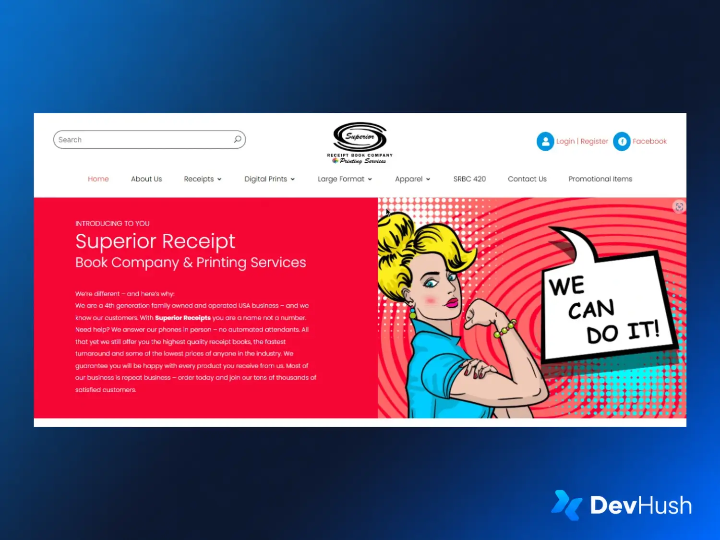Image resolution: width=720 pixels, height=540 pixels.
Task: Open the SRBC 420 menu item
Action: (469, 179)
